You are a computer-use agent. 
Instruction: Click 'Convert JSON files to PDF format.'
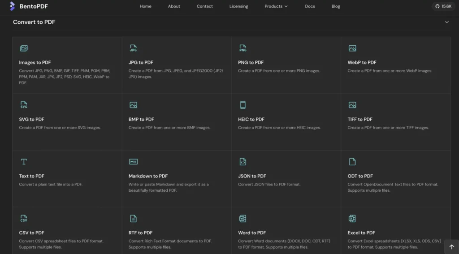[269, 185]
